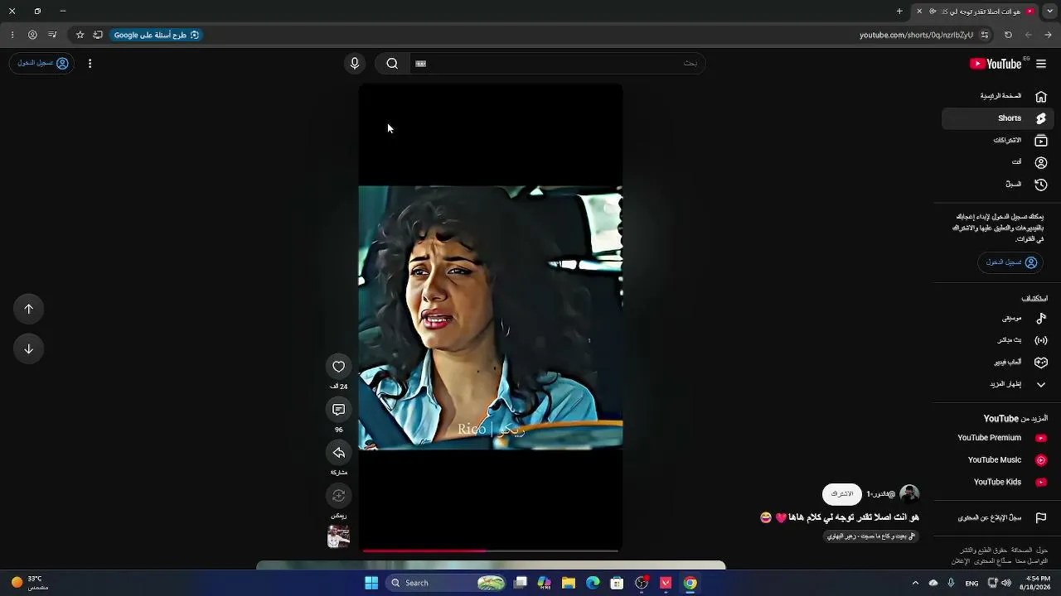The width and height of the screenshot is (1061, 596).
Task: Open File Explorer from the taskbar
Action: coord(569,583)
